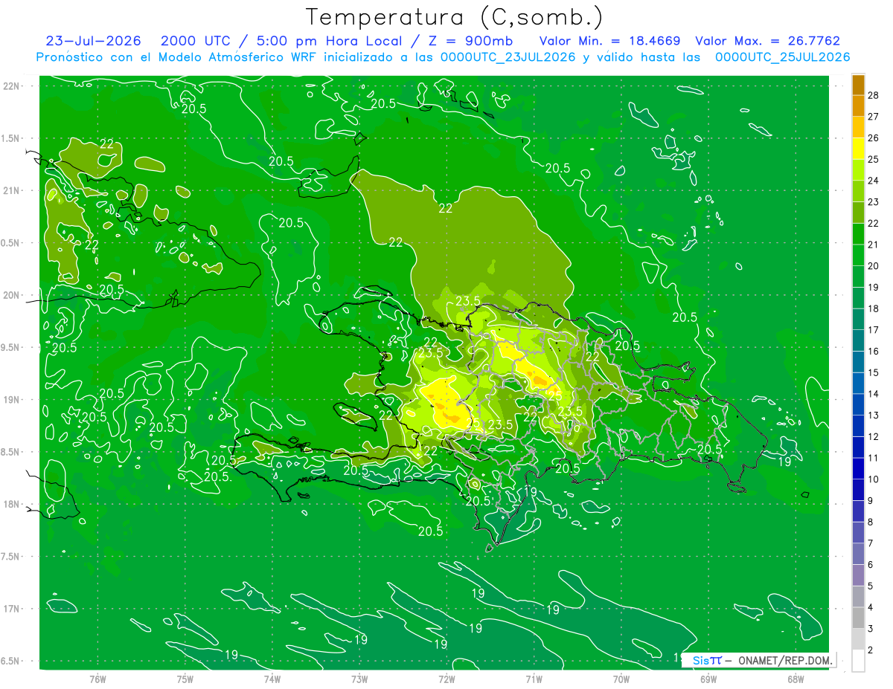893x689 pixels.
Task: Click the "18N" latitude axis label
Action: 11,504
